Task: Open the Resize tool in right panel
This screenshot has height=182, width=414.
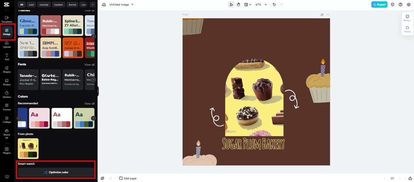Action: coord(407,29)
